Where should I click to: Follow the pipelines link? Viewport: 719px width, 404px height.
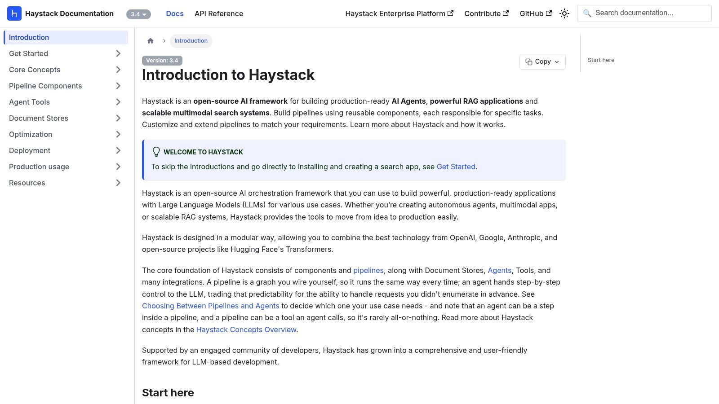[x=368, y=270]
